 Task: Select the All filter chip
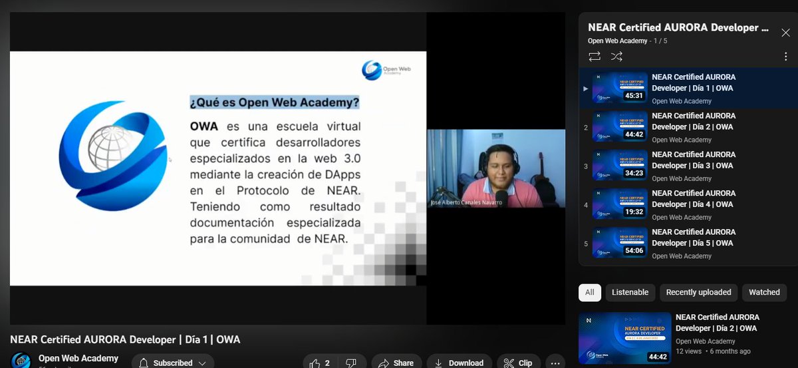coord(590,292)
